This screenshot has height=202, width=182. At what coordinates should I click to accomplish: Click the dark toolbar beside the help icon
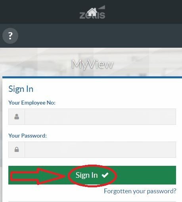[x=100, y=36]
